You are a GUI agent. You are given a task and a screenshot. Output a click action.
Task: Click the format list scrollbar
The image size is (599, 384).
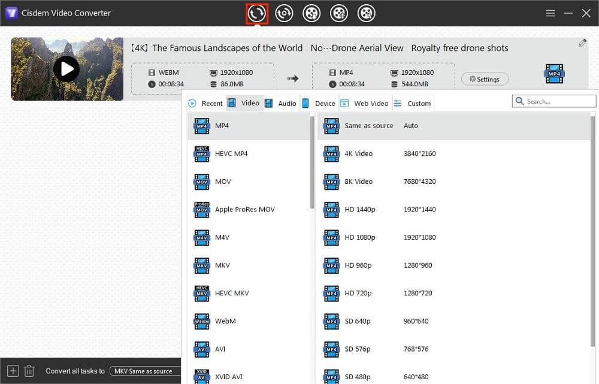point(312,162)
